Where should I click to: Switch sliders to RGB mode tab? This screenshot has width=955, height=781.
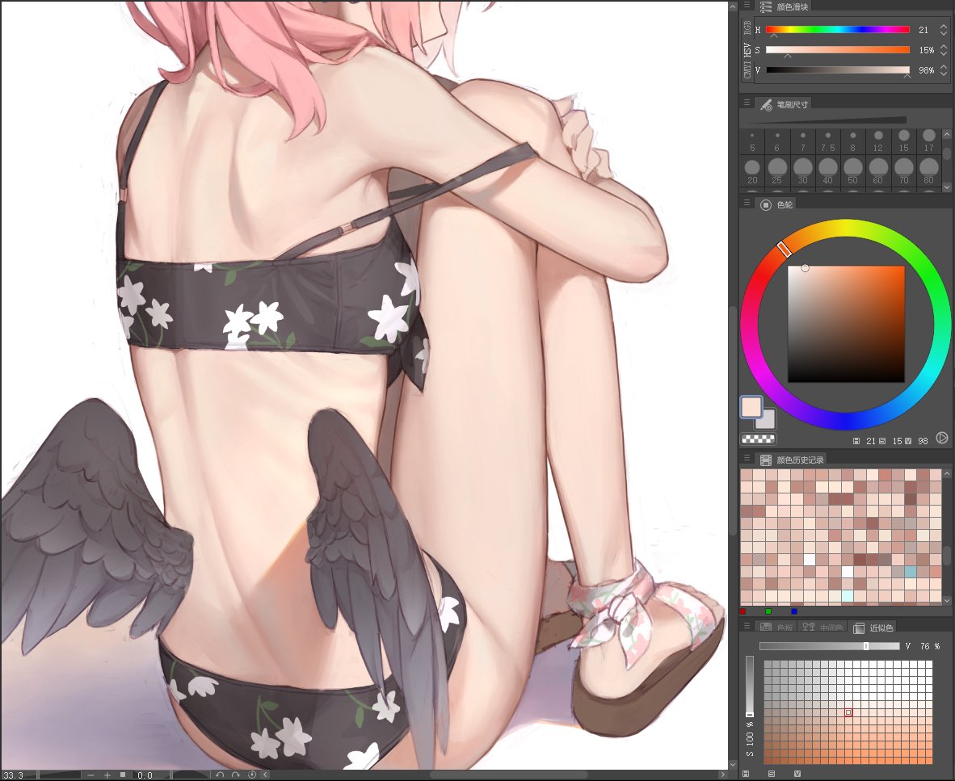[747, 27]
